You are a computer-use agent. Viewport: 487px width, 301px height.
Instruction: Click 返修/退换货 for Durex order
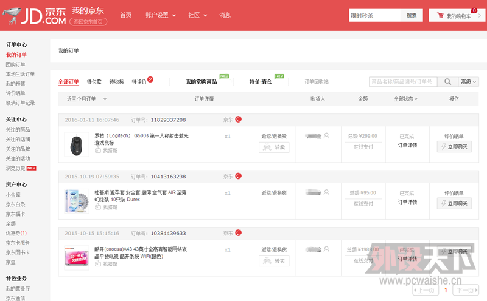tap(274, 192)
